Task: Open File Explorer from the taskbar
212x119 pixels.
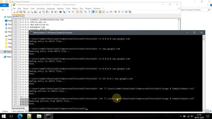Action: [39, 116]
